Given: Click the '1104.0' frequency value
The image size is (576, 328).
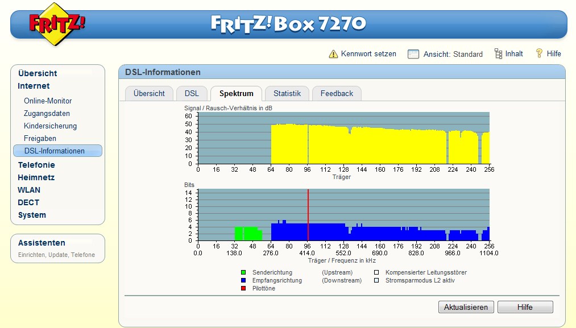Looking at the screenshot, I should (488, 253).
